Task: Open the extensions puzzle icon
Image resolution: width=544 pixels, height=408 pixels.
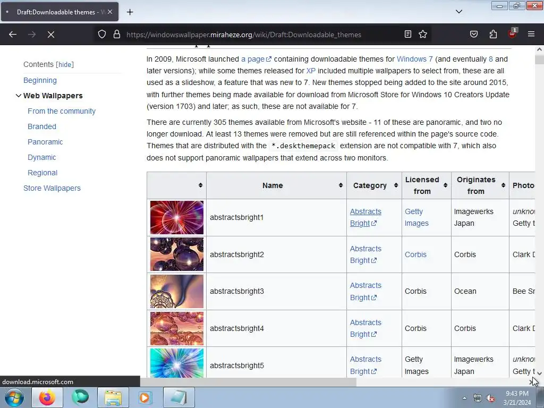Action: click(493, 34)
